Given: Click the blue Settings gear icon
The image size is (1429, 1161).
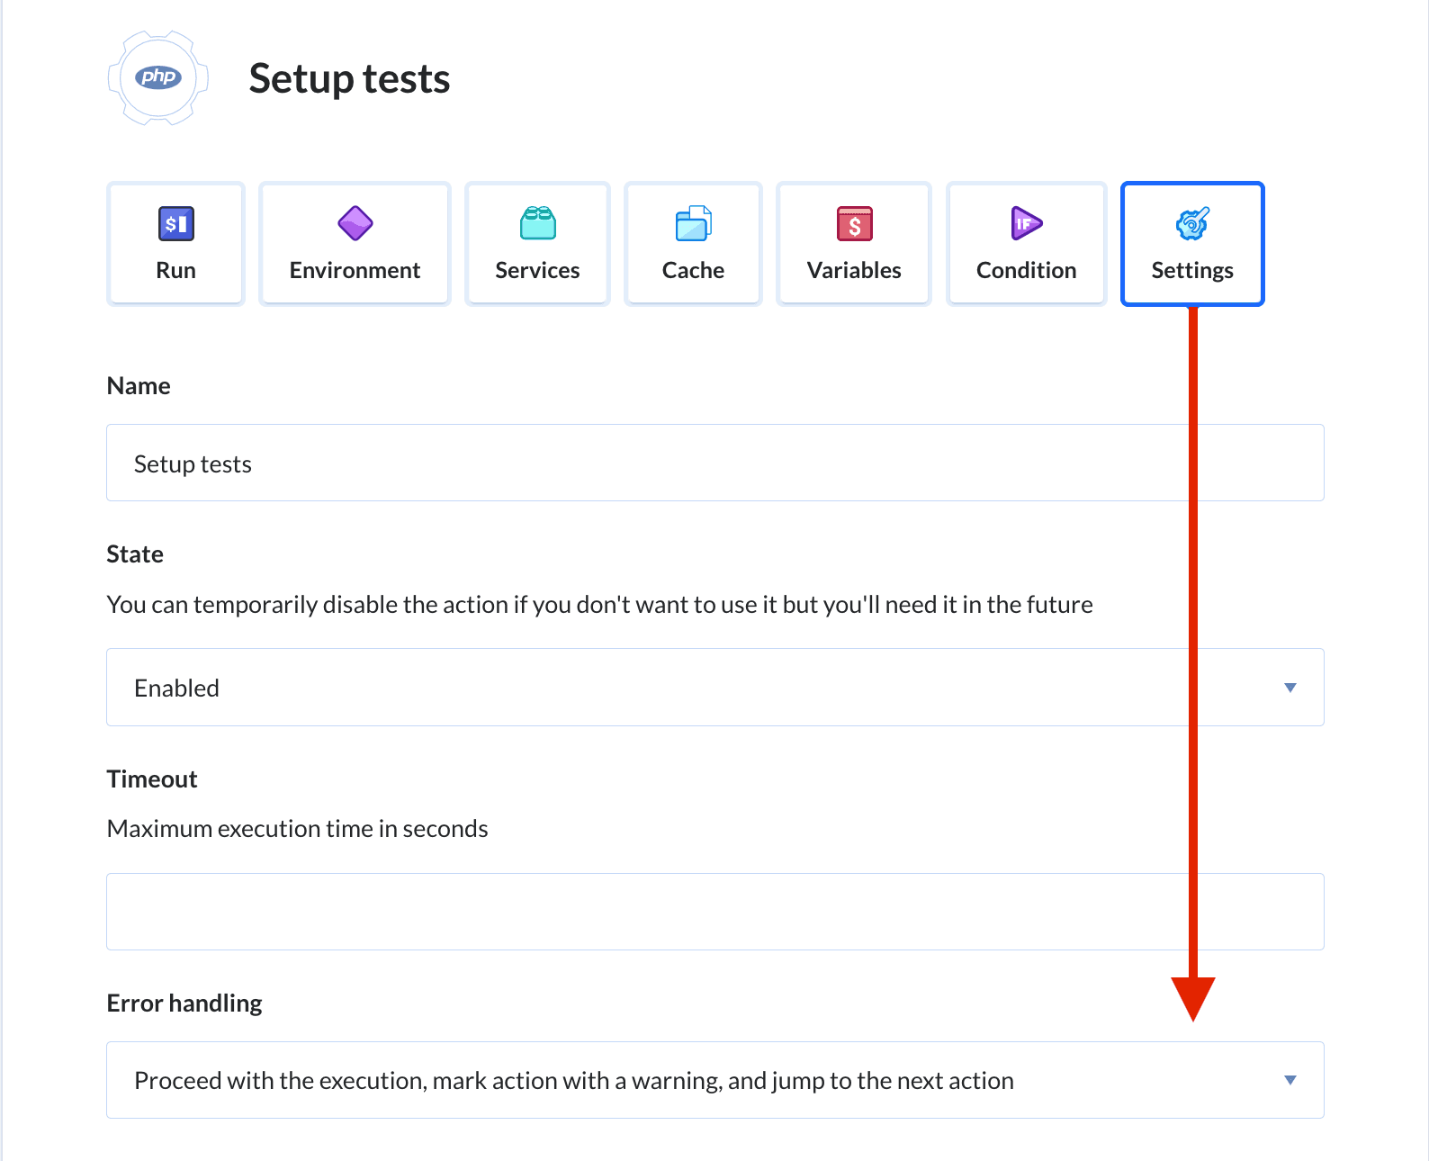Looking at the screenshot, I should (x=1192, y=223).
